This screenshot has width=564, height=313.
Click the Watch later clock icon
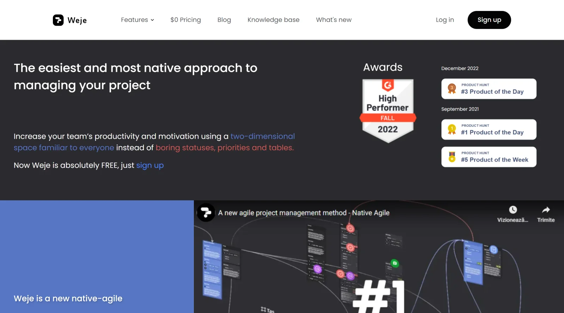coord(513,210)
